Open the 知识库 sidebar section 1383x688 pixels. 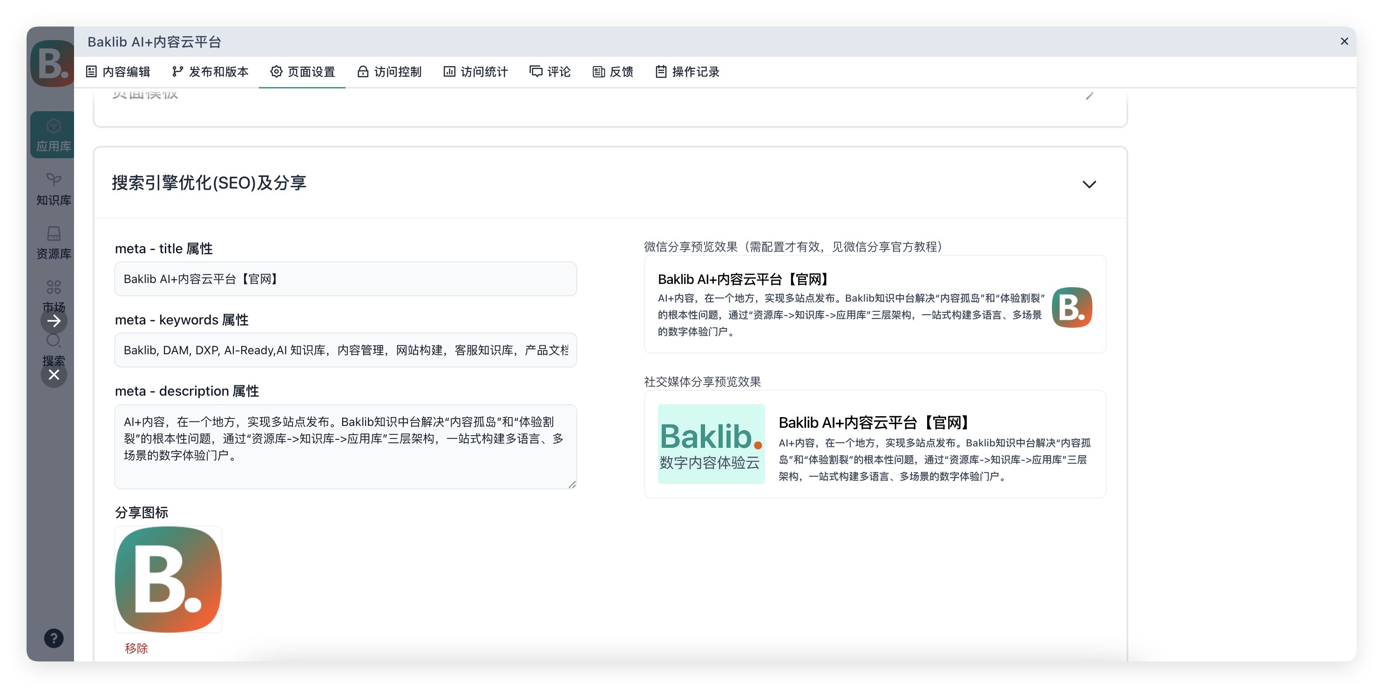click(53, 189)
